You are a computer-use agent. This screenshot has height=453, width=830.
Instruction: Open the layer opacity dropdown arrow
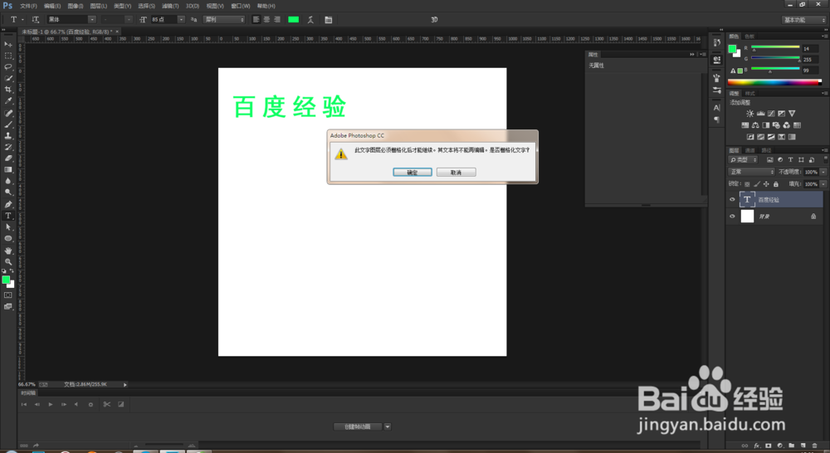(x=823, y=172)
